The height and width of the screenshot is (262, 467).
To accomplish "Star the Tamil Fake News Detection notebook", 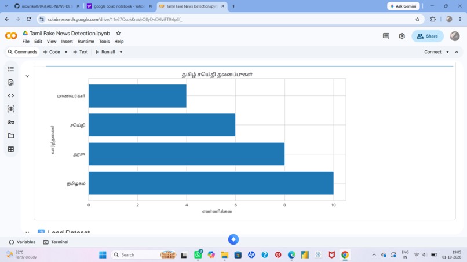I will pos(118,33).
